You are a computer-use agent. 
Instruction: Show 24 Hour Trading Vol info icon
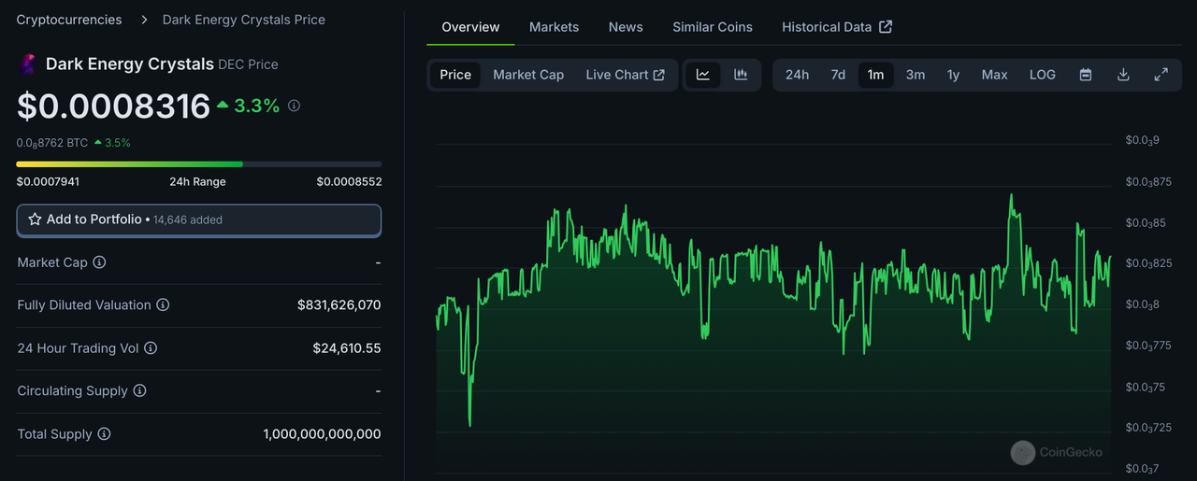(151, 348)
